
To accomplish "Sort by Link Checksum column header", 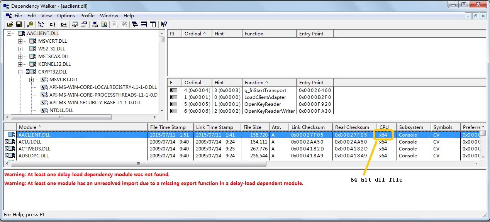I will coord(310,127).
